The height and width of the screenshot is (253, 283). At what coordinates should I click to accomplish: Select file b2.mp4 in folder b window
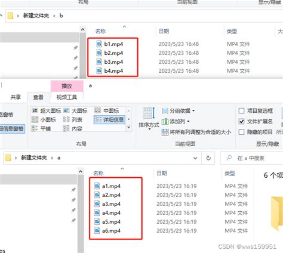(113, 53)
